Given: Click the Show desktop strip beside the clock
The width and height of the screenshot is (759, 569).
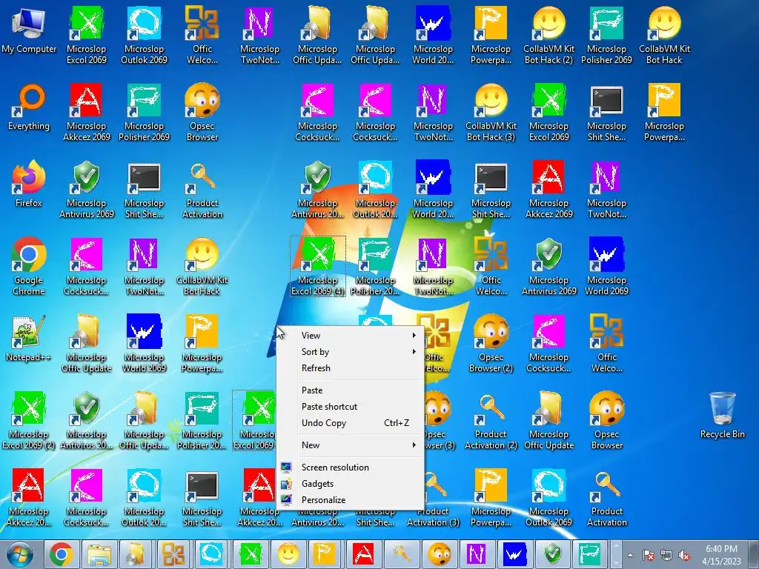Looking at the screenshot, I should coord(755,554).
